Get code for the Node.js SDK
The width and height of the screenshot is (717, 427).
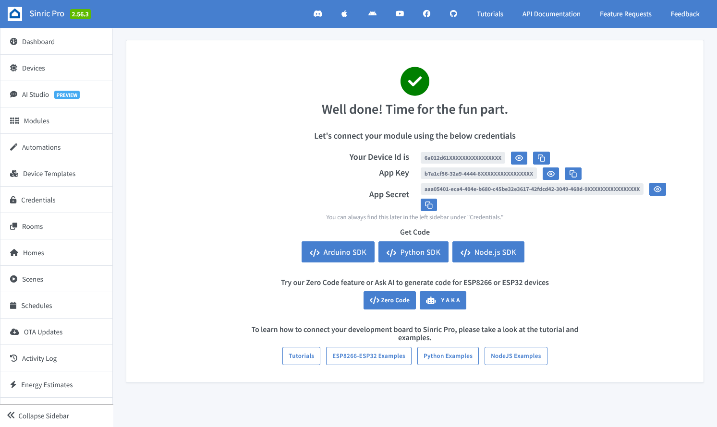(488, 252)
